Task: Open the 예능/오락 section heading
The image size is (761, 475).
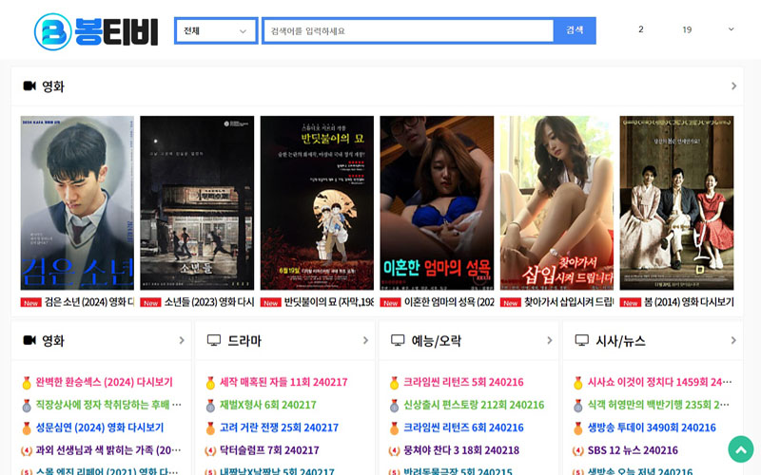Action: (x=437, y=341)
